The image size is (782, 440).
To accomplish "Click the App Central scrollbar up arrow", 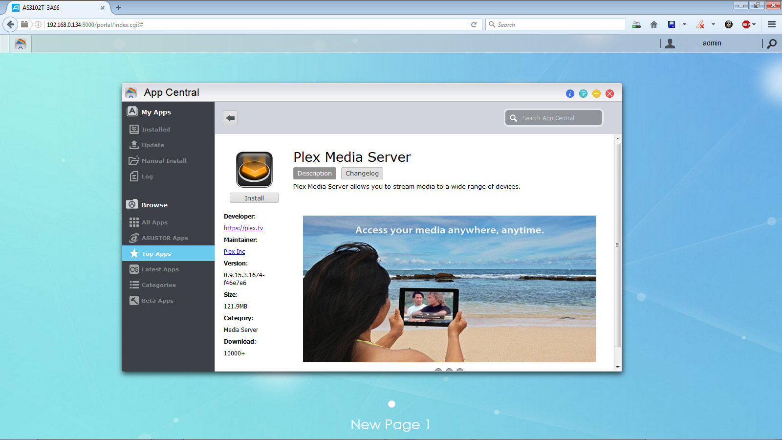I will click(618, 139).
